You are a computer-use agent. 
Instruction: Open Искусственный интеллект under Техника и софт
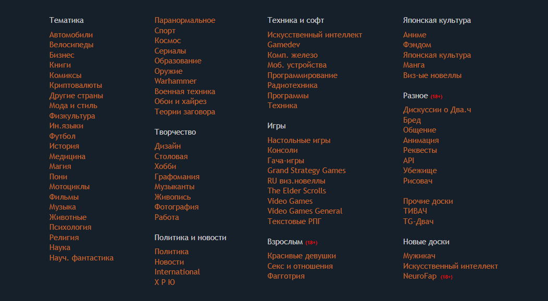click(x=315, y=35)
